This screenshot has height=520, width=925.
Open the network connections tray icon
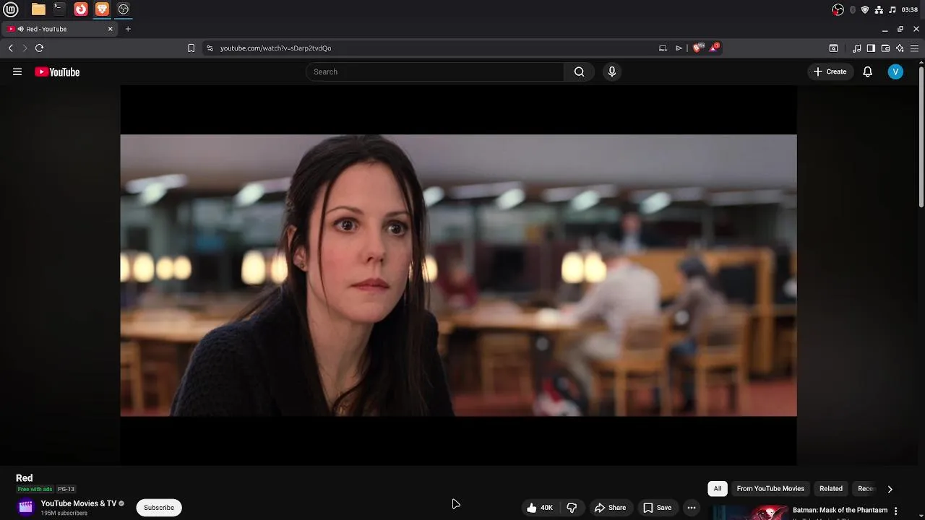[x=879, y=9]
